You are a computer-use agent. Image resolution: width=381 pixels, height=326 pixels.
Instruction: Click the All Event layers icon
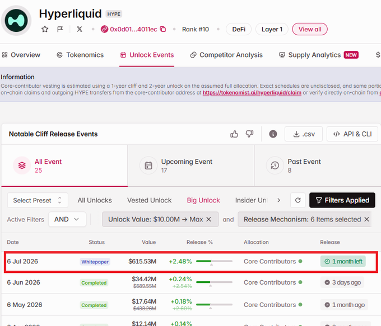(x=22, y=166)
